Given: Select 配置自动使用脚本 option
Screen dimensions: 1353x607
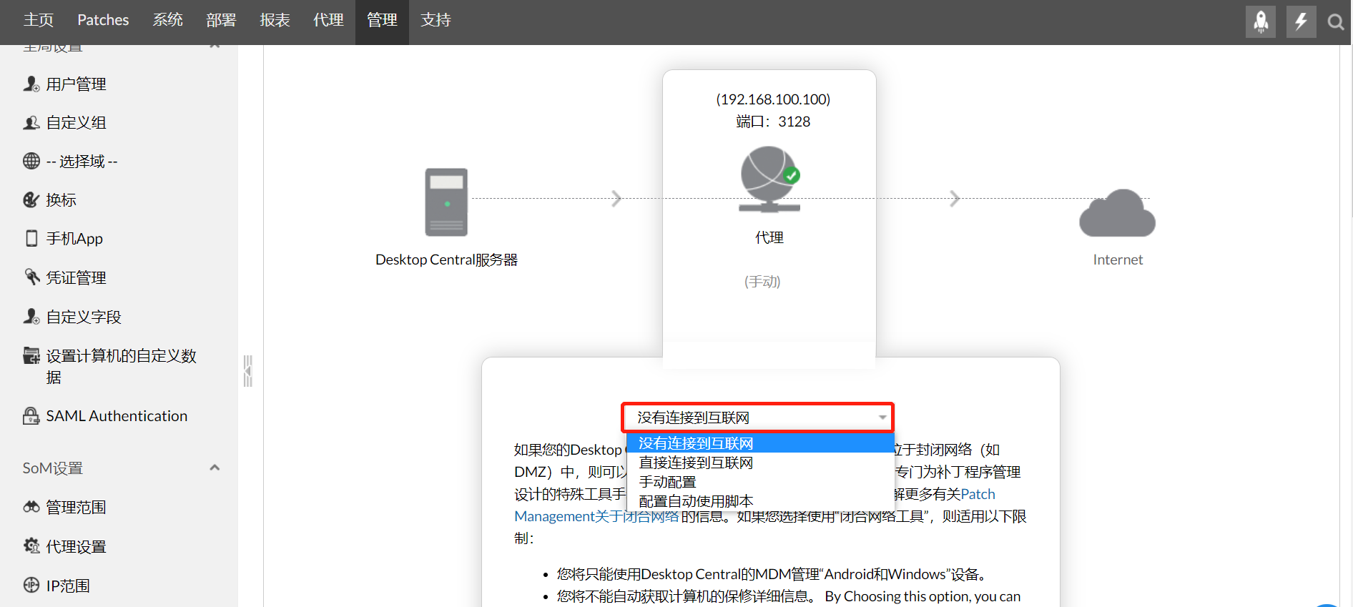Looking at the screenshot, I should (760, 501).
